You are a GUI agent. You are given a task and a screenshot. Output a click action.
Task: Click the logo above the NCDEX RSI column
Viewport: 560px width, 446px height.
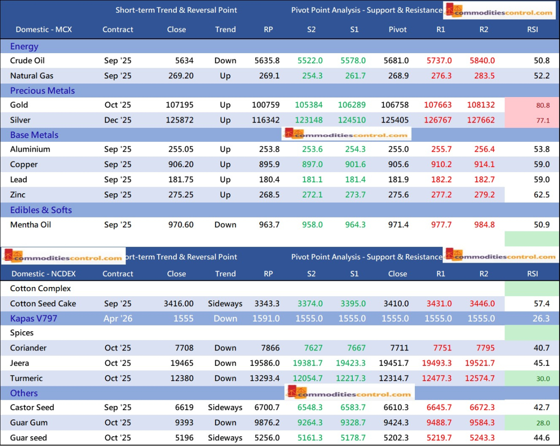click(x=499, y=256)
